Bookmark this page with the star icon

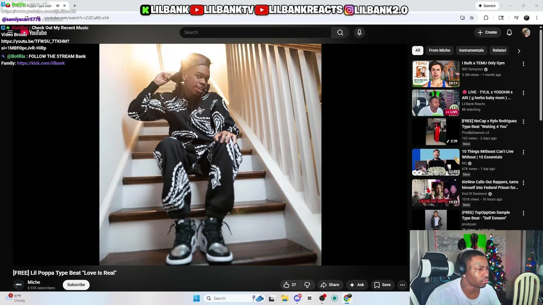click(x=472, y=18)
